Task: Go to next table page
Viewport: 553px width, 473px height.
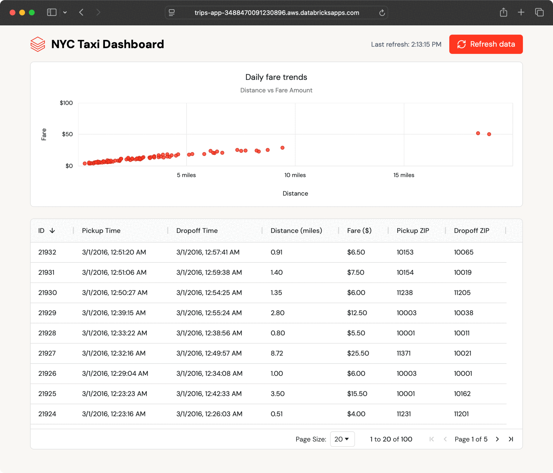Action: (497, 439)
